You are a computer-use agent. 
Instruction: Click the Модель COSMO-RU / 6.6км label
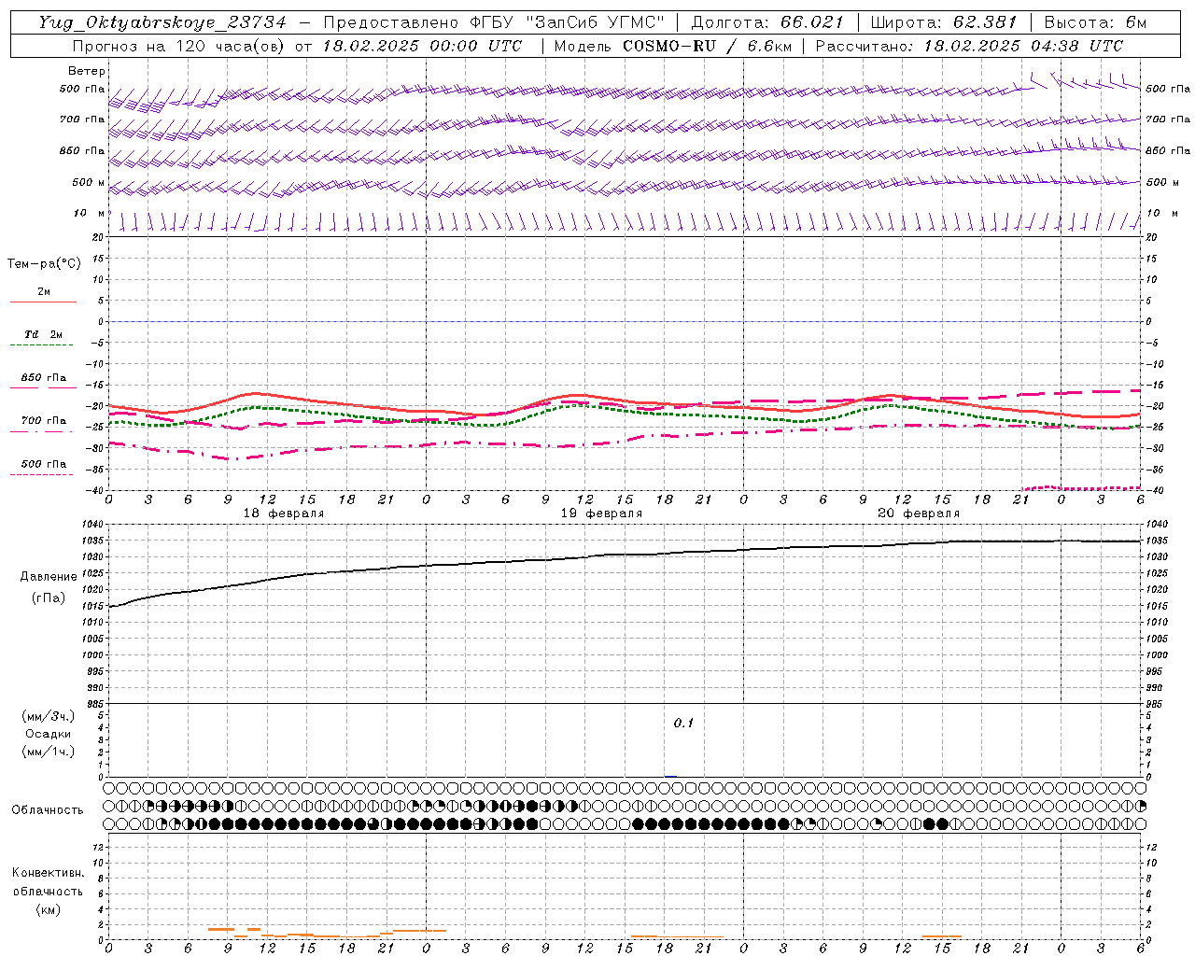point(672,46)
